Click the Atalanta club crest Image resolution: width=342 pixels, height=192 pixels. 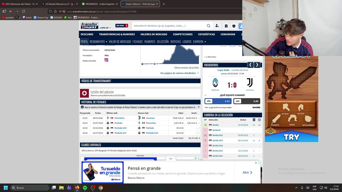215,83
